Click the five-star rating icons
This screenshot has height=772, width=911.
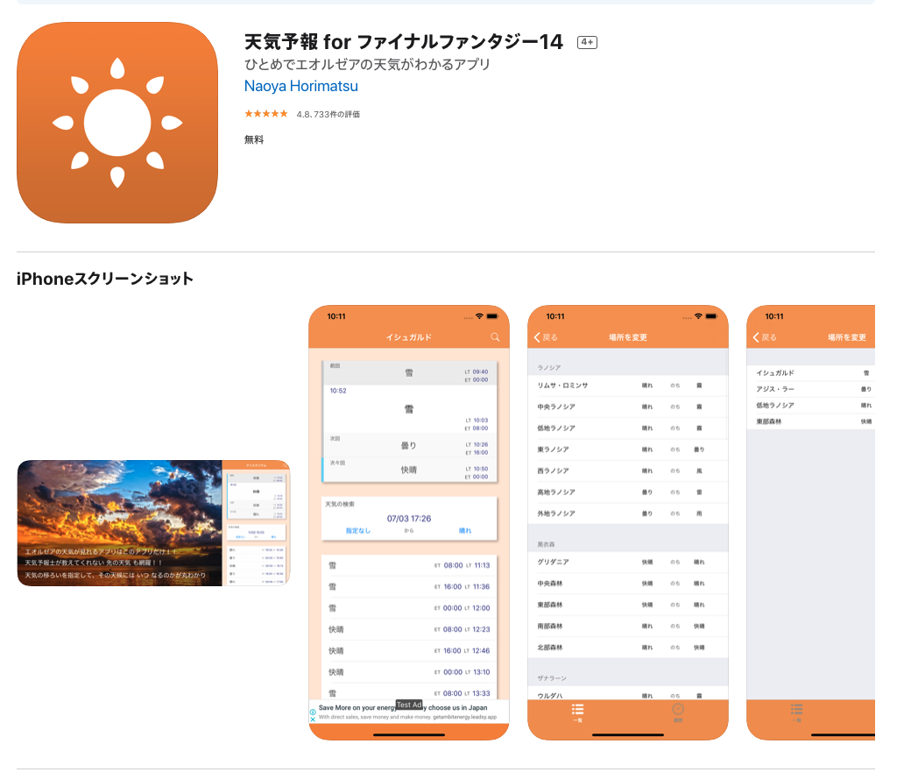(x=266, y=114)
